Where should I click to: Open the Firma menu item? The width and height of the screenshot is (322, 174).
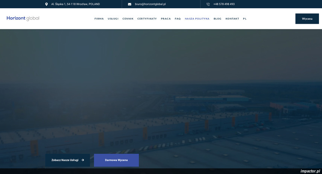click(99, 18)
